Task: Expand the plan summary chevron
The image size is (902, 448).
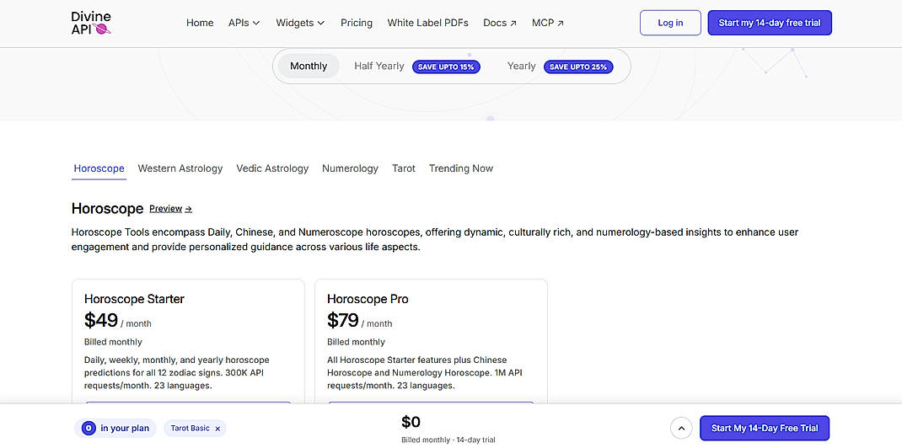Action: click(681, 428)
